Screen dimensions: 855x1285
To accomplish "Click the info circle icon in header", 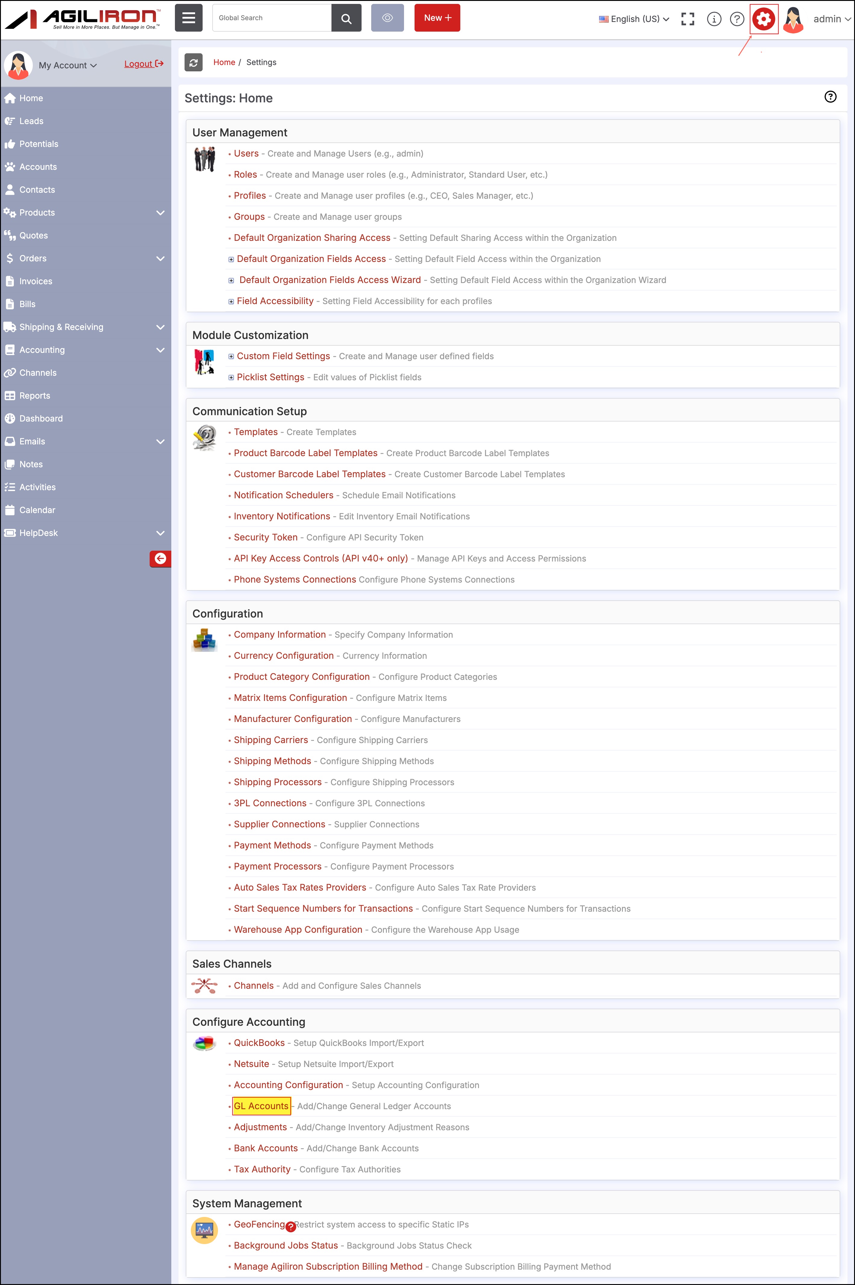I will pyautogui.click(x=714, y=19).
